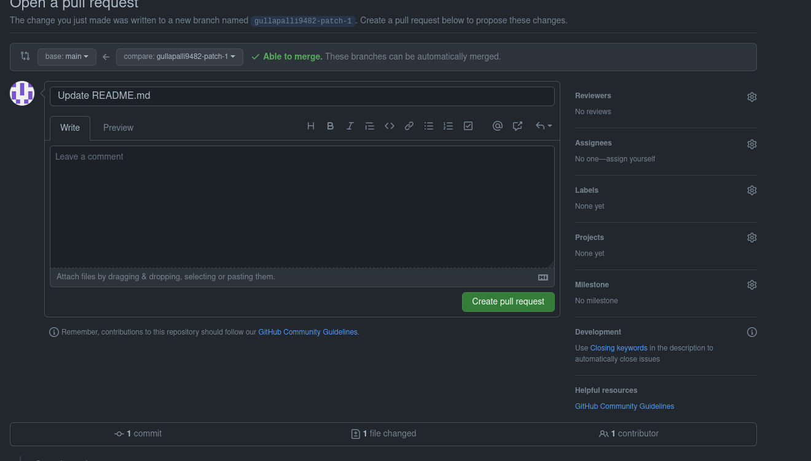Mention a user with @ icon
Screen dimensions: 811x461
tap(498, 126)
